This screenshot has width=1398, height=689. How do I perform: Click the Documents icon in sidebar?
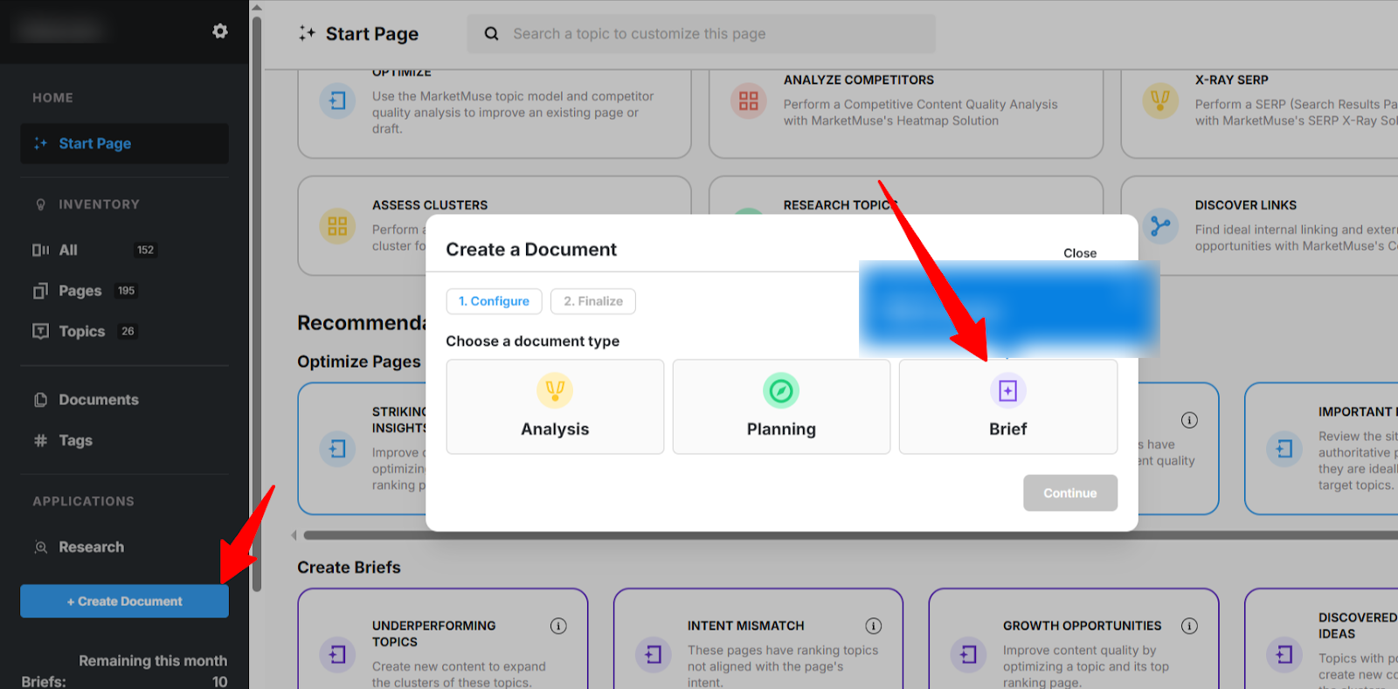[x=40, y=400]
